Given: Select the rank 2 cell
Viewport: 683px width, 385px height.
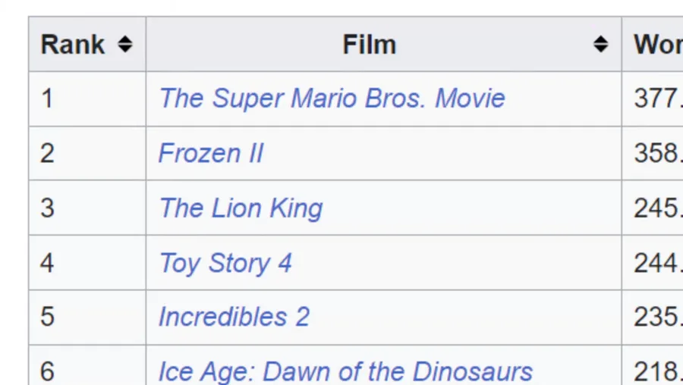Looking at the screenshot, I should pyautogui.click(x=47, y=153).
